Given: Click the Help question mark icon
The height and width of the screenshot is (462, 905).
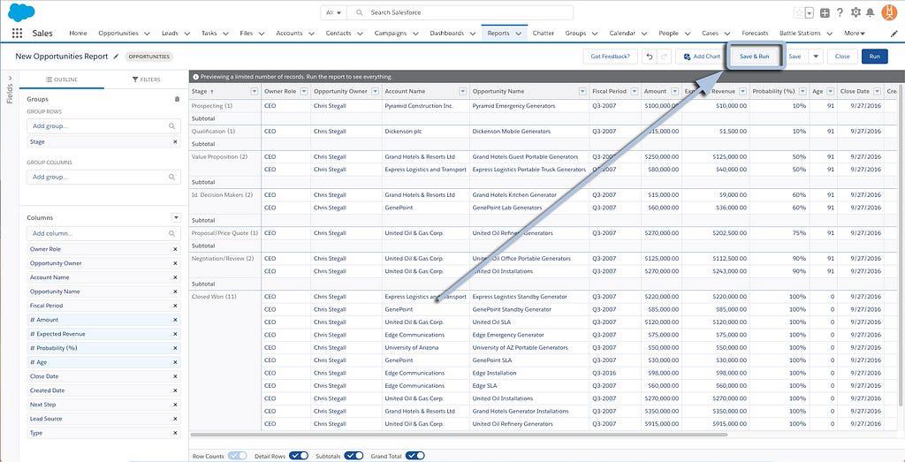Looking at the screenshot, I should coord(840,12).
